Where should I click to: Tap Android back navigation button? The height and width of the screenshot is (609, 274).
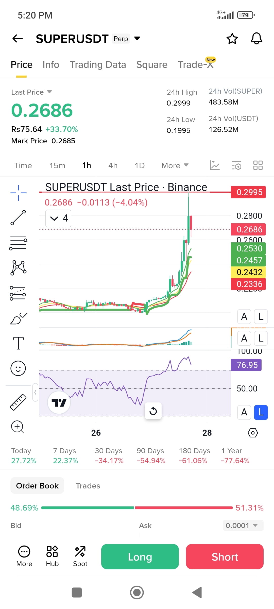tap(197, 593)
